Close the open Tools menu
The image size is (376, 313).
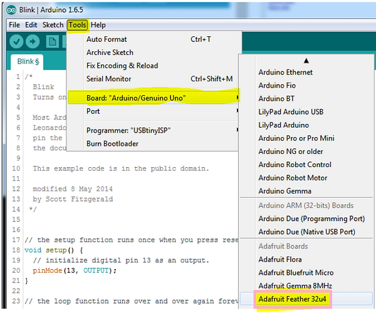78,25
